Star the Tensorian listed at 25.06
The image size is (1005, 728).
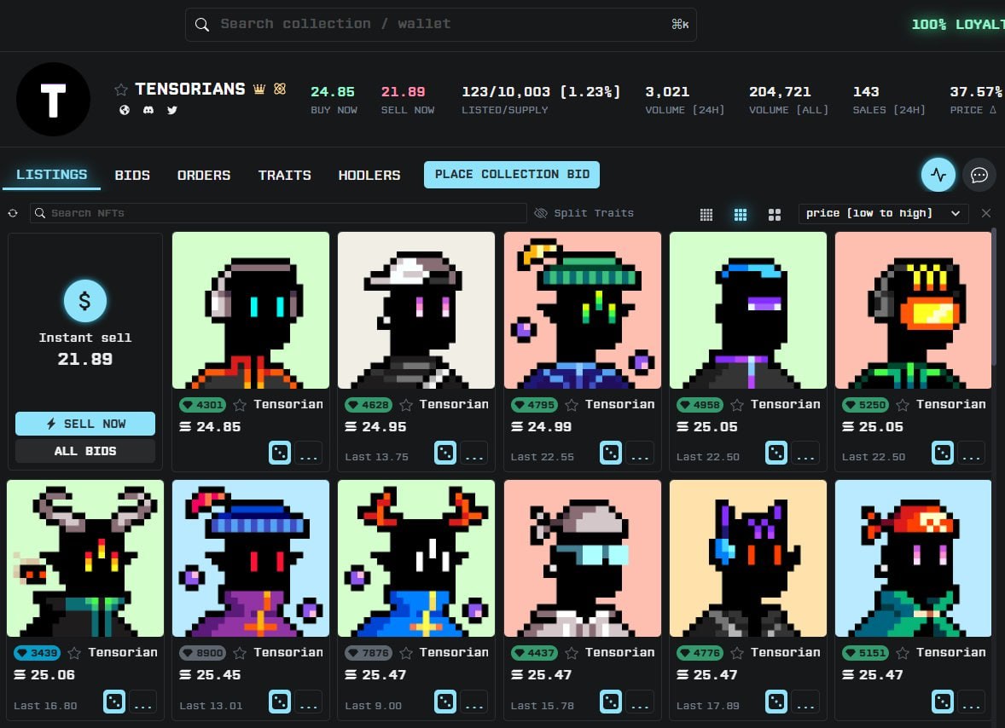pyautogui.click(x=74, y=653)
